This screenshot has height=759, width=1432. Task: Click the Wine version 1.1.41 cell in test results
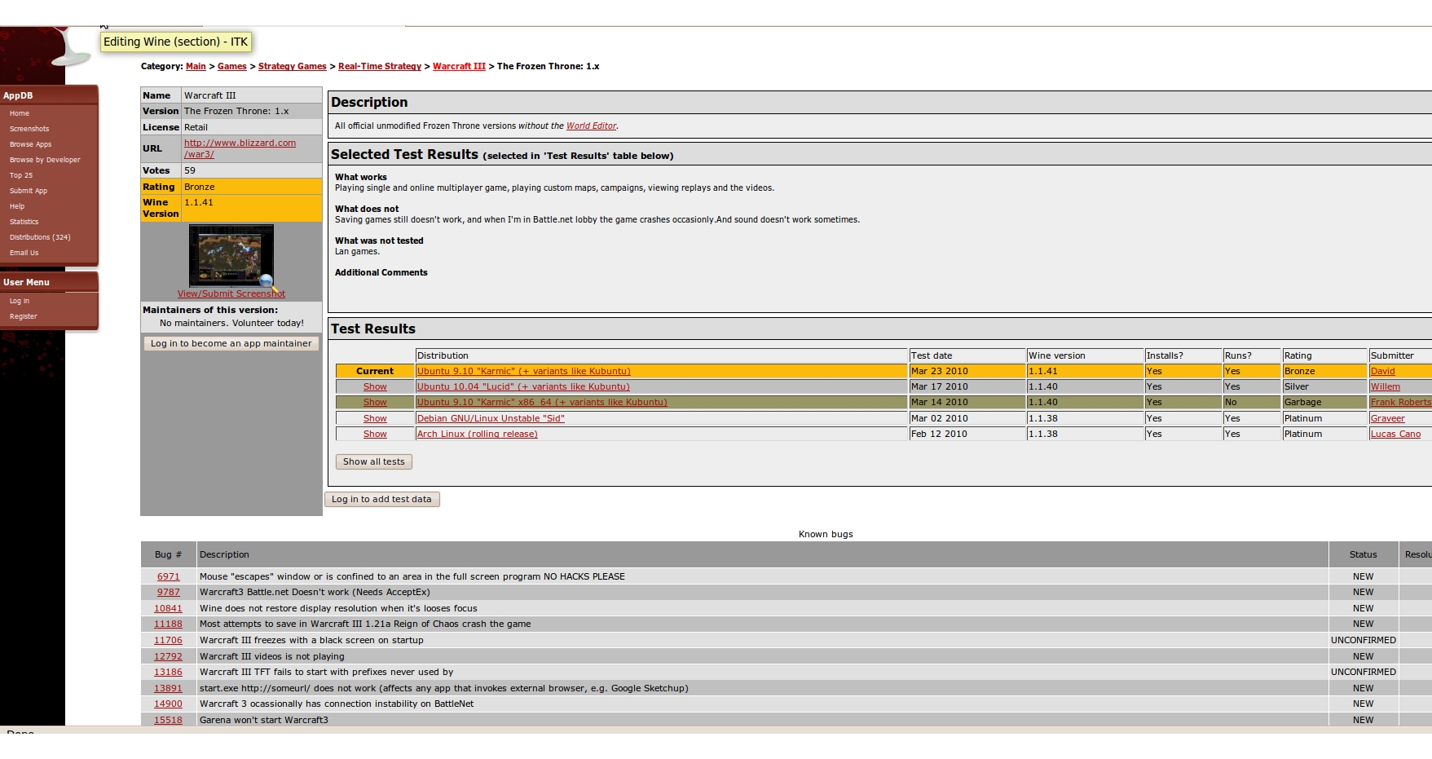1085,372
